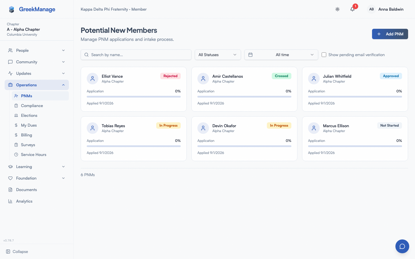
Task: Click the calendar icon in date filter
Action: (250, 55)
